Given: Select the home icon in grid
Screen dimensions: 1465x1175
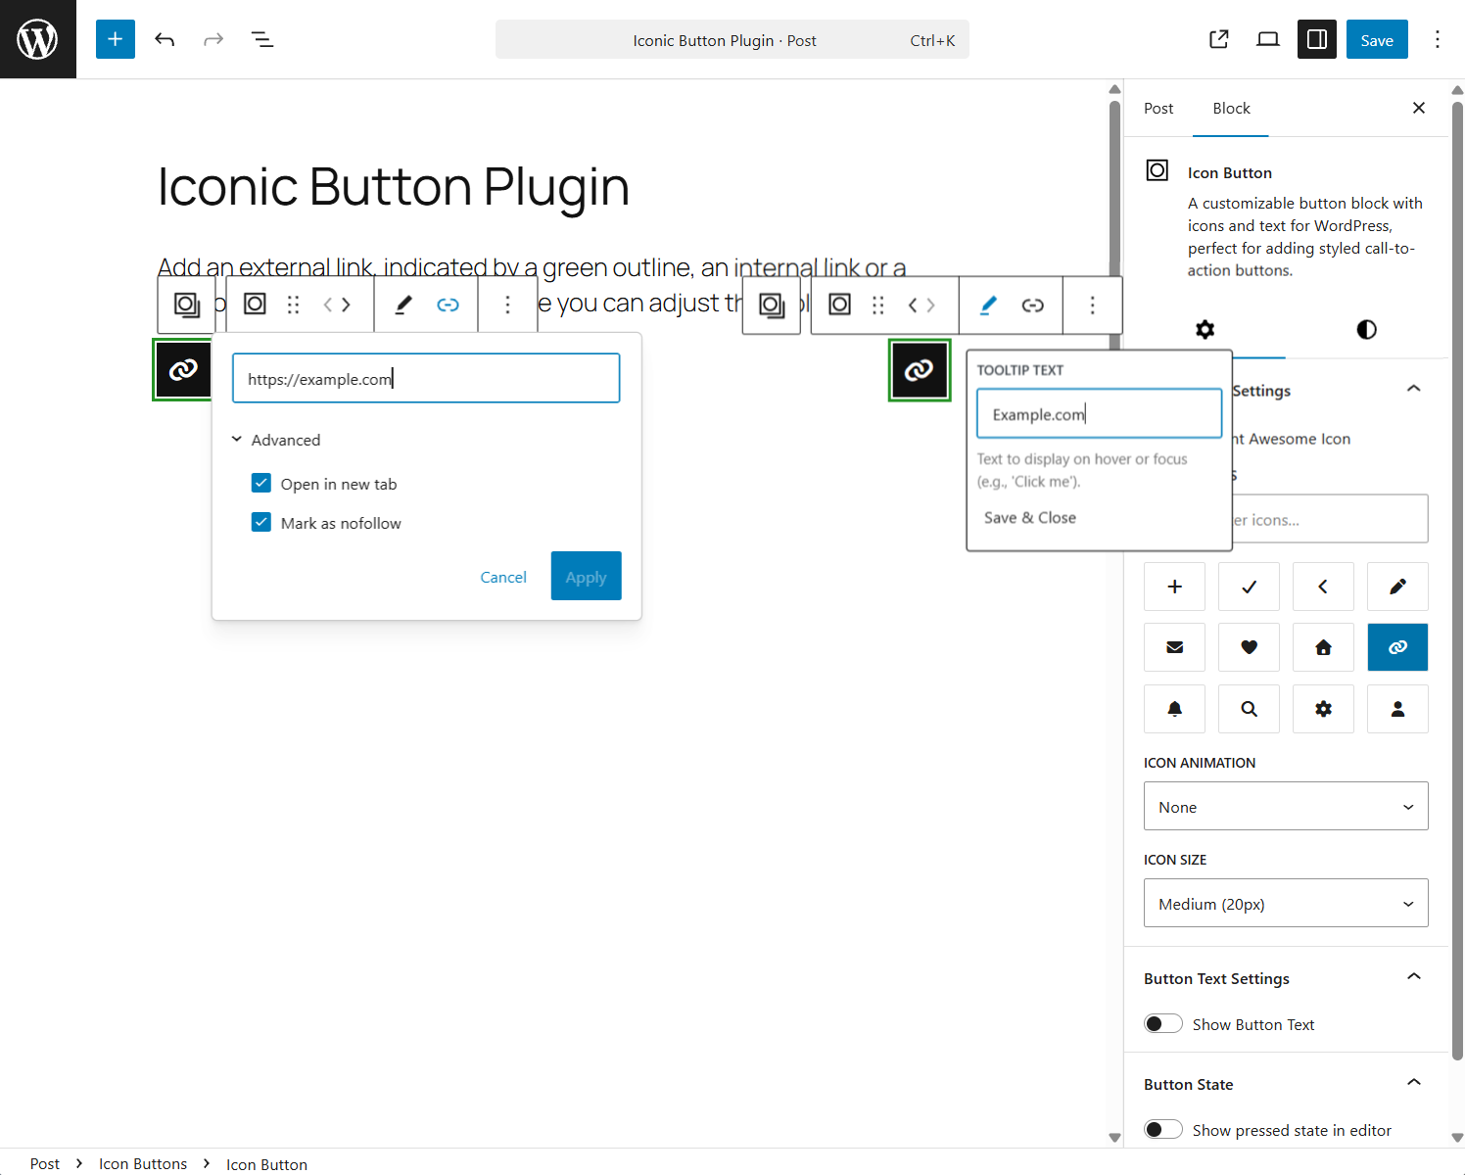Looking at the screenshot, I should click(x=1323, y=647).
